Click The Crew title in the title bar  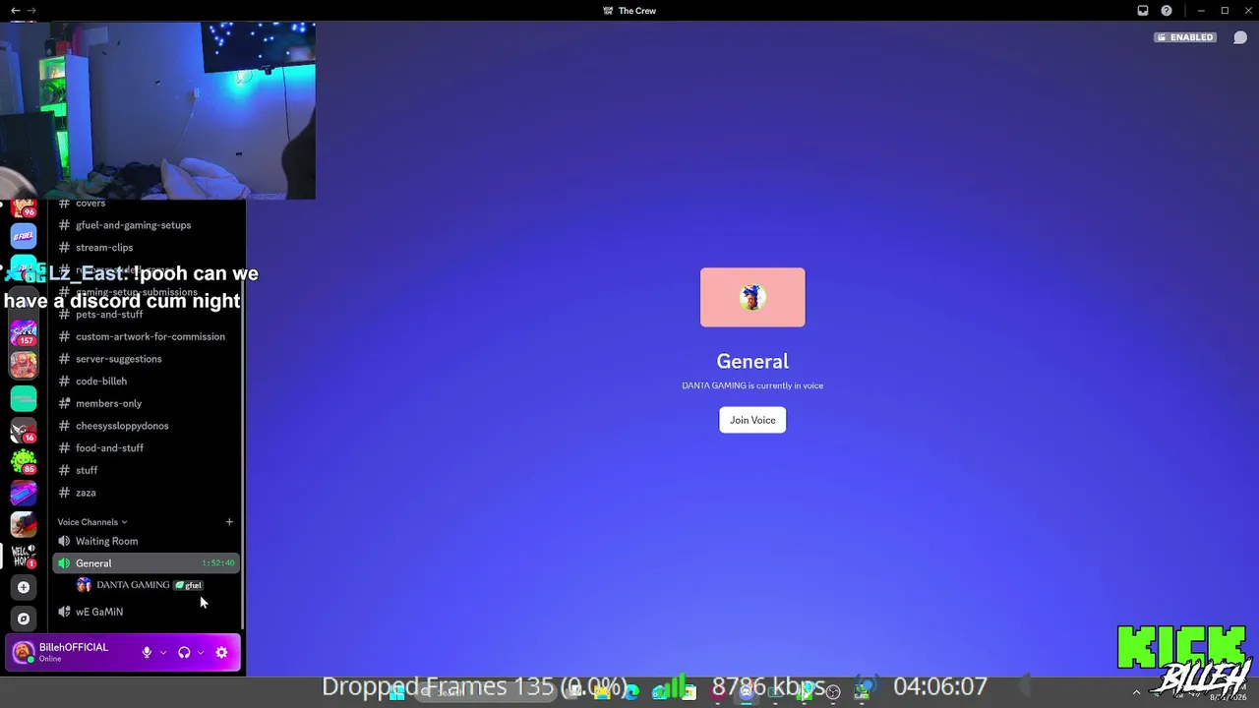pos(637,11)
